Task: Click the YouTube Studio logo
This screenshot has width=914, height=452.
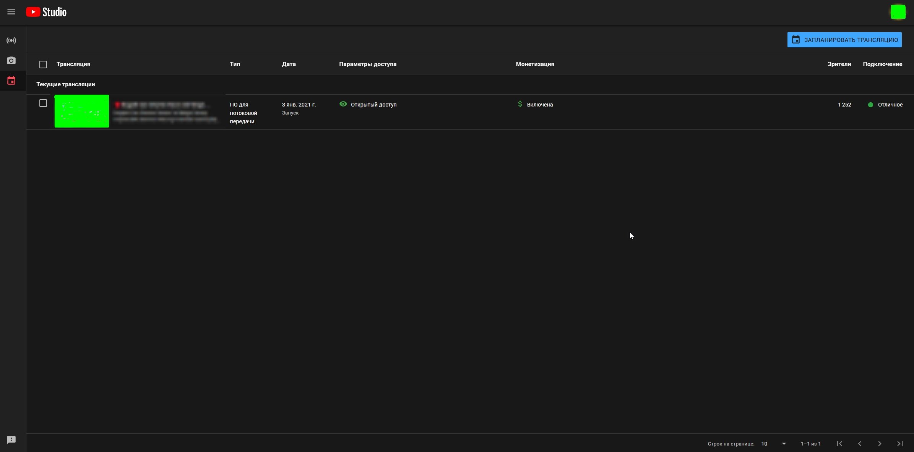Action: click(46, 12)
